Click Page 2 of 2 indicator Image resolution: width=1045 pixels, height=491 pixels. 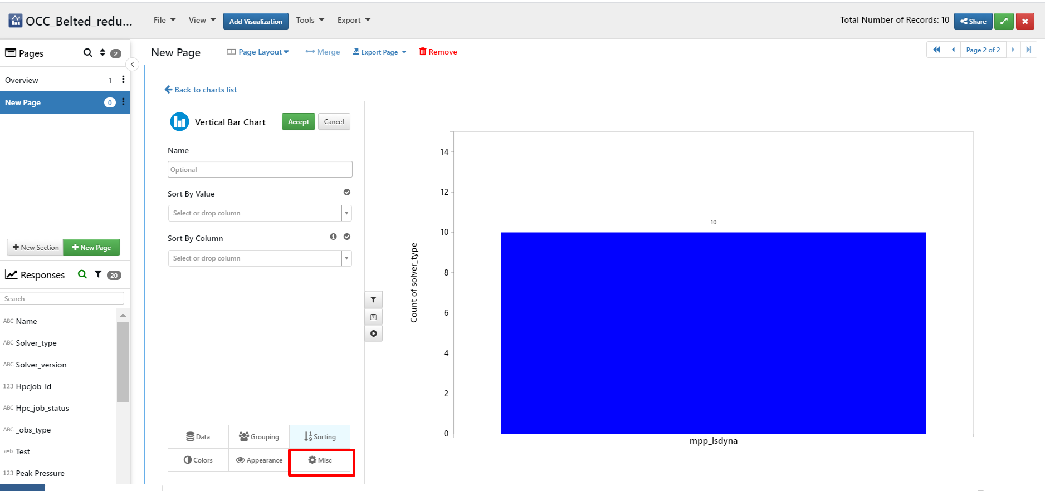983,50
